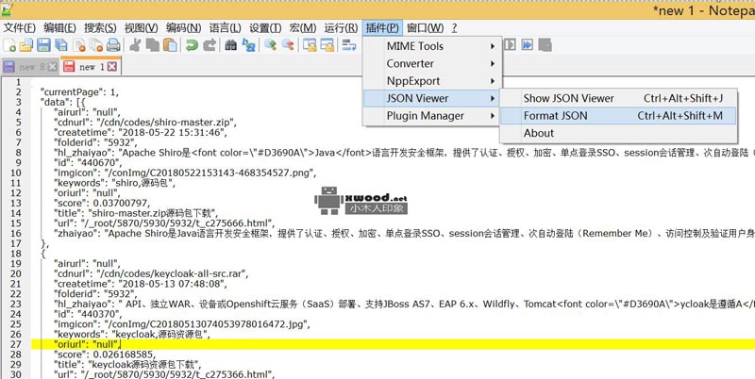Click the Zoom Out magnifier icon

pyautogui.click(x=288, y=45)
